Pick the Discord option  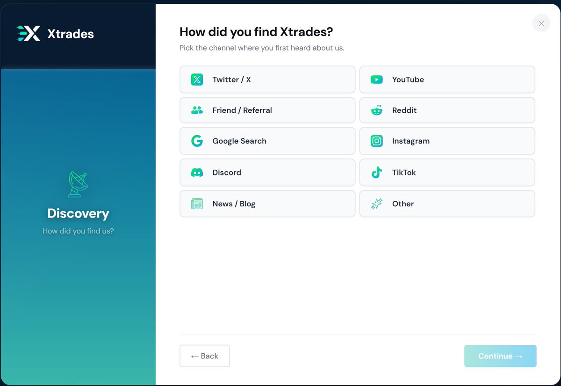pyautogui.click(x=267, y=173)
